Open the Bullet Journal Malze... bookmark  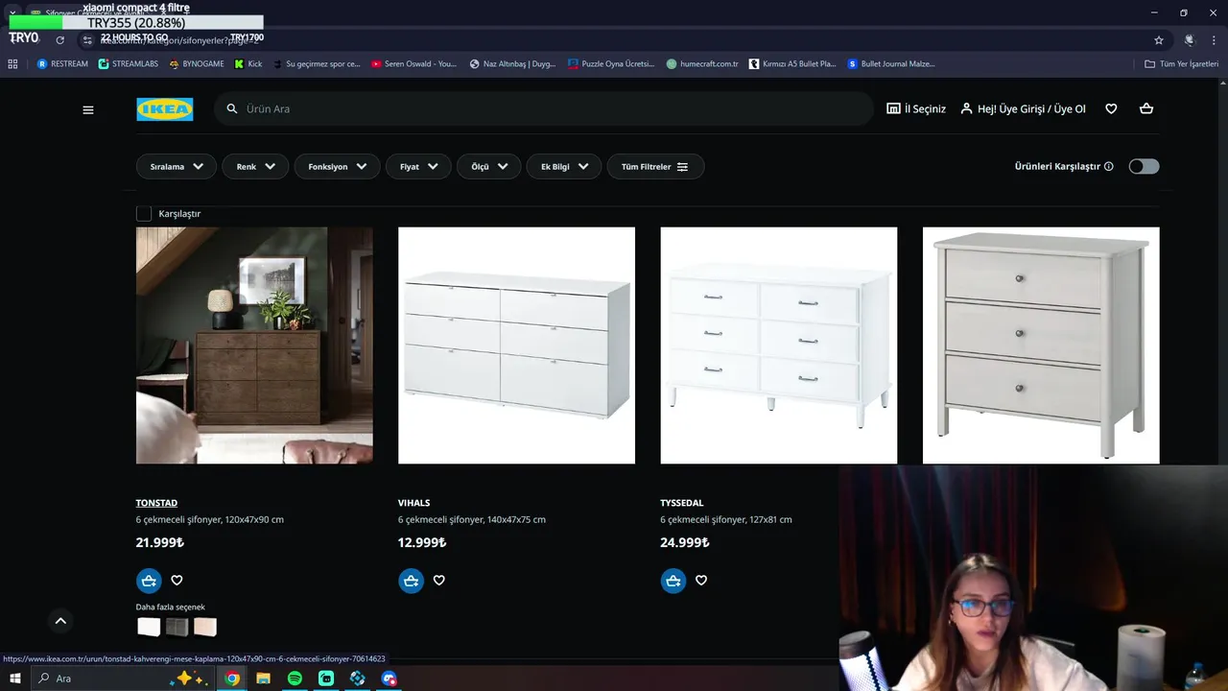coord(890,64)
